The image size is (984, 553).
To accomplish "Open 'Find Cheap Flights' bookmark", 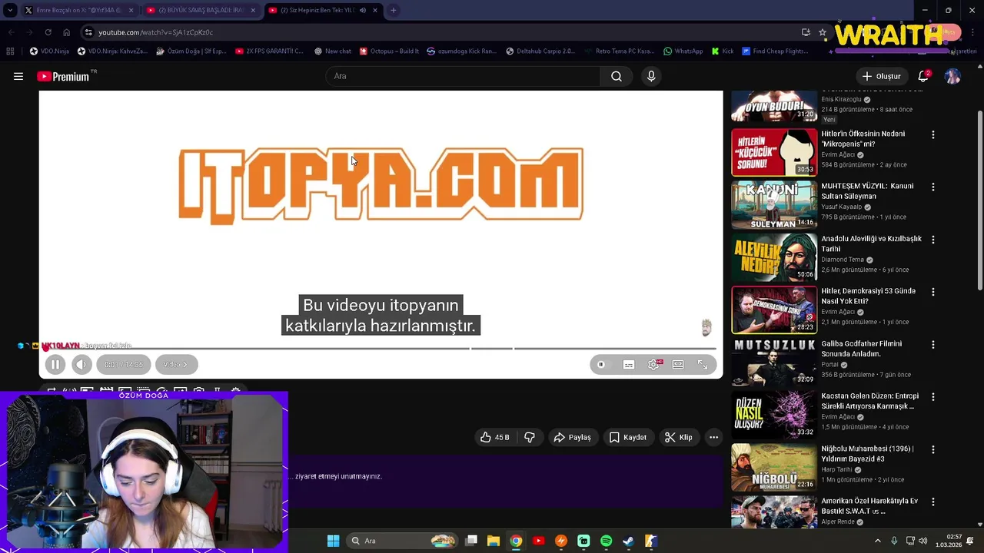I will 775,51.
